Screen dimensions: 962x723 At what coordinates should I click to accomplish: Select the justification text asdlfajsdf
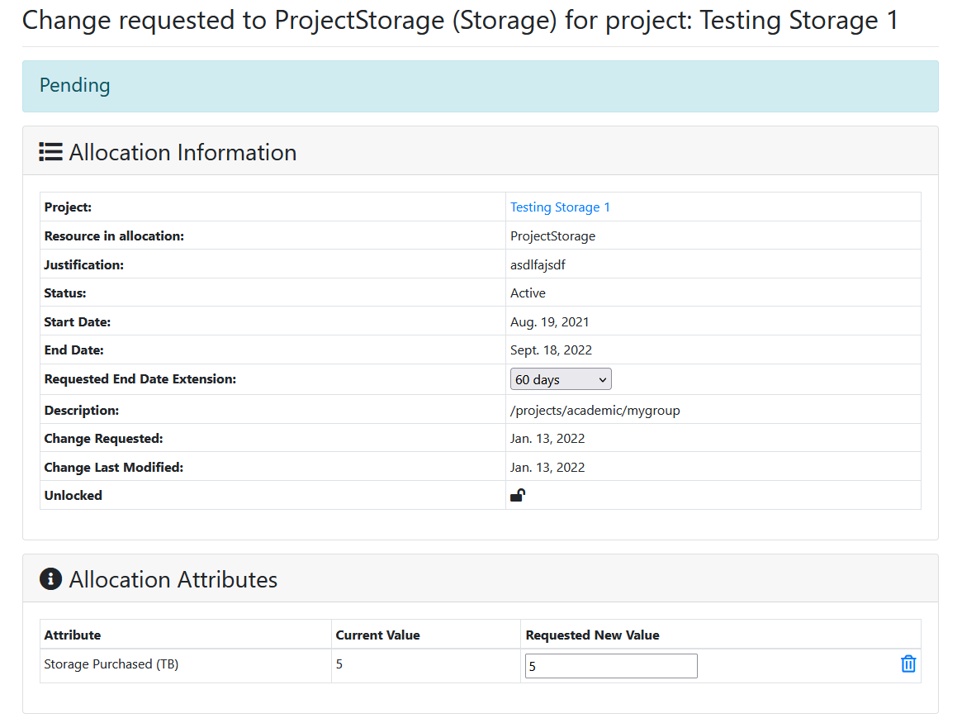(x=538, y=265)
